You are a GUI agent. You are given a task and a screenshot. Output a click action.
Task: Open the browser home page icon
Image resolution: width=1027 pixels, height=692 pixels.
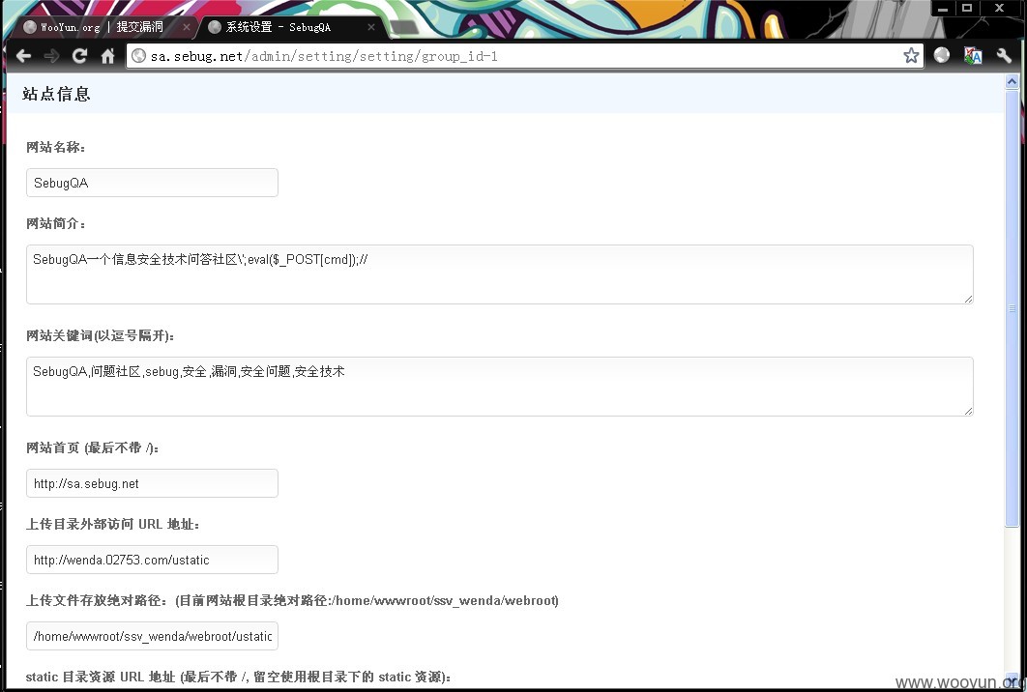(x=108, y=56)
